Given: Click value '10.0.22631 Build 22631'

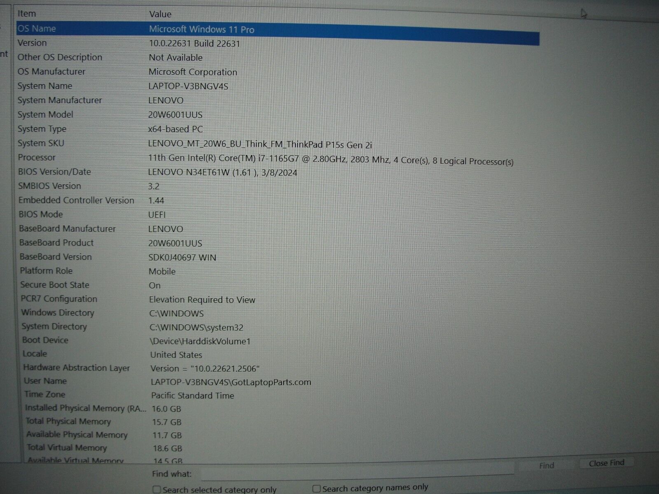Looking at the screenshot, I should [x=194, y=44].
